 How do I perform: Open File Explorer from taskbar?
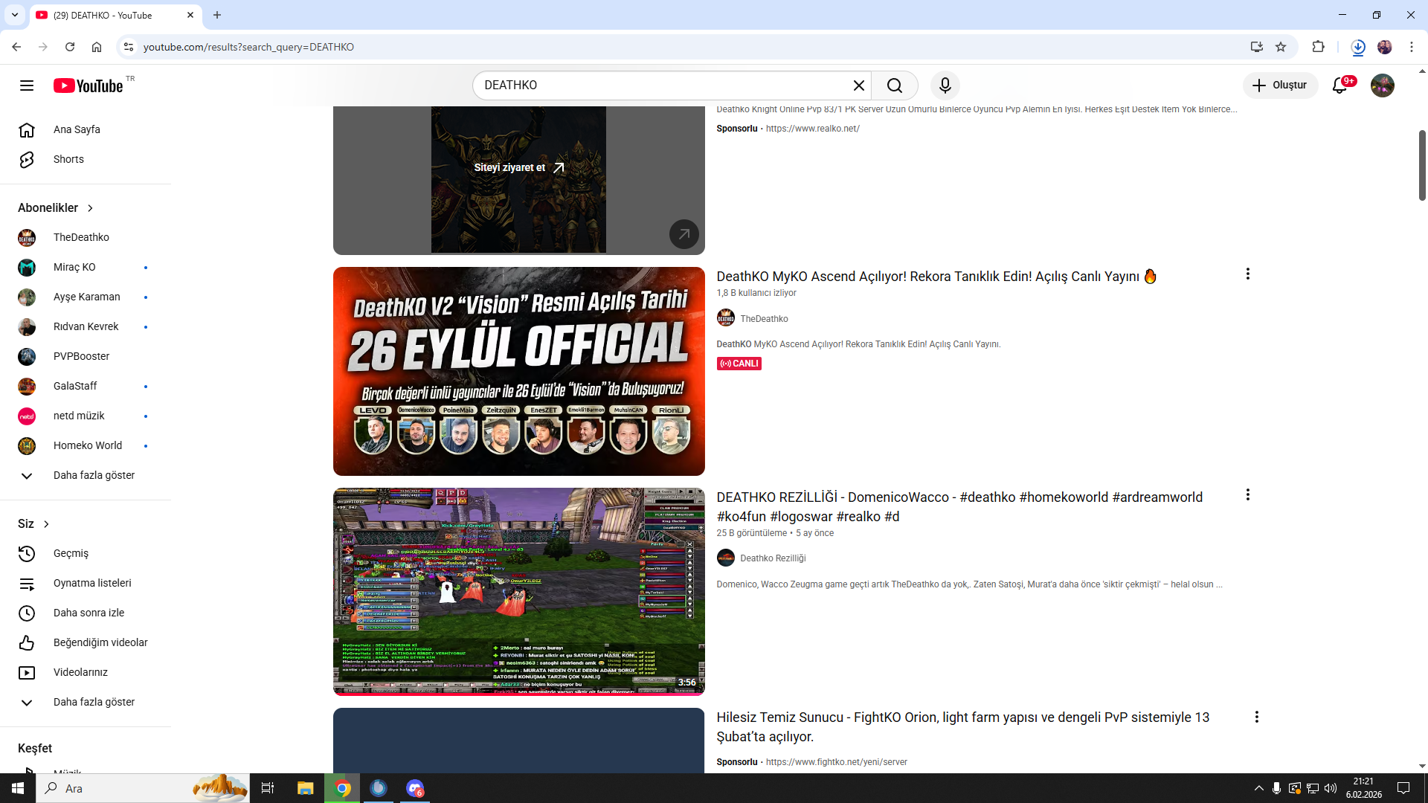(306, 788)
